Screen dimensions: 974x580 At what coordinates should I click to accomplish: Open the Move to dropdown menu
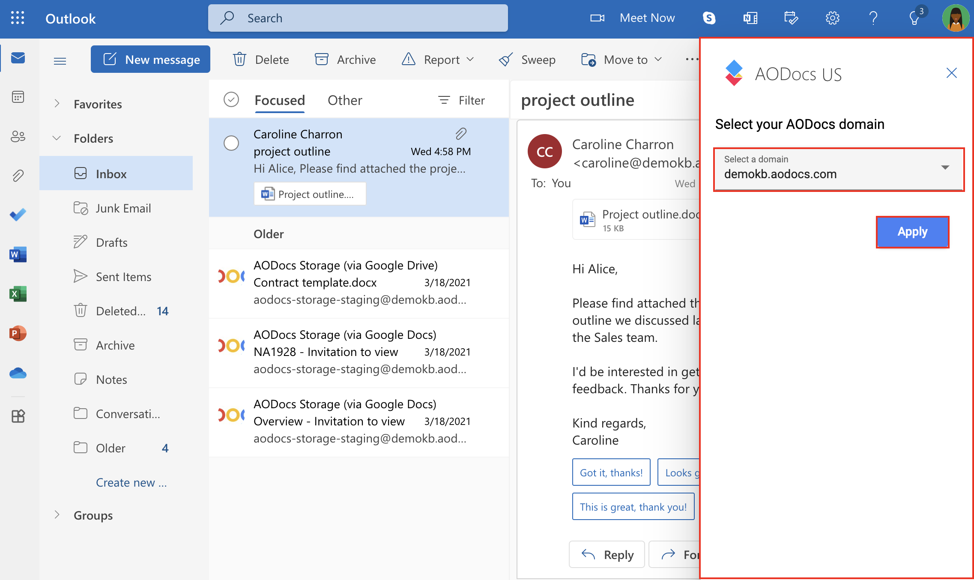pos(621,60)
